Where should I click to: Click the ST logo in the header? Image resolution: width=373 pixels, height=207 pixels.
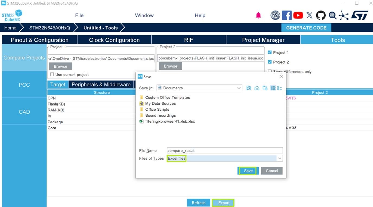coord(360,15)
